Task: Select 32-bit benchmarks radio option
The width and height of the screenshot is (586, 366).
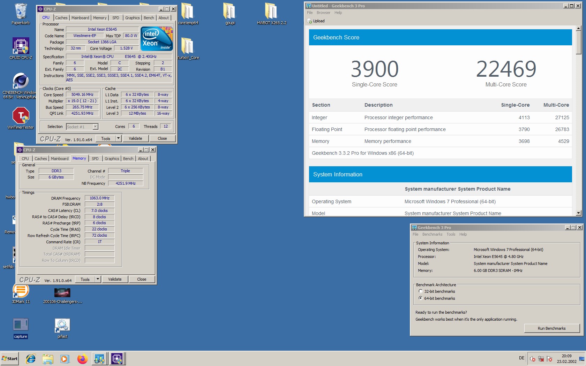Action: (x=421, y=291)
